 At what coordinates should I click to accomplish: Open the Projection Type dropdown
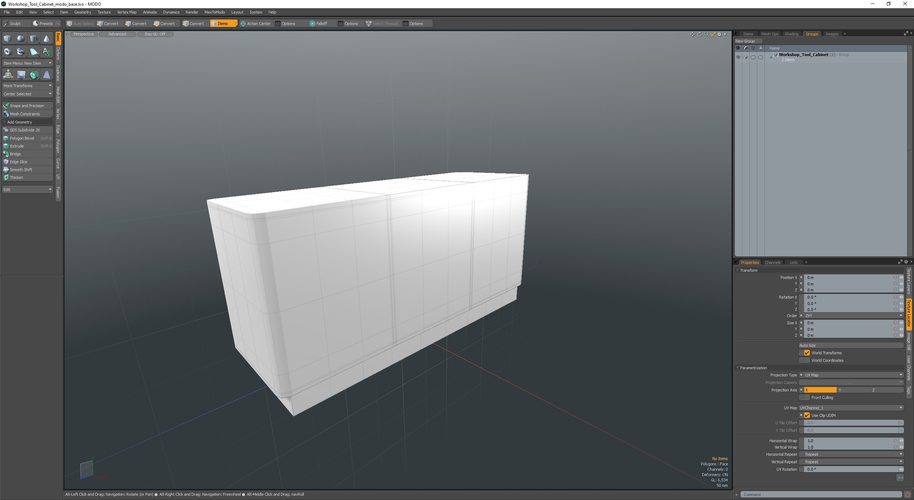coord(851,375)
